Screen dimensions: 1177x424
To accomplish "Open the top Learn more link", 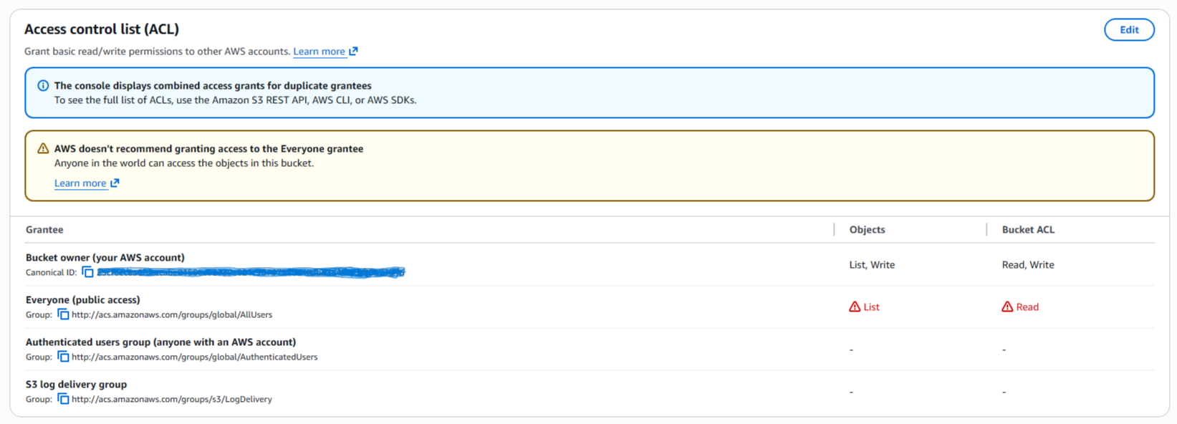I will tap(319, 52).
